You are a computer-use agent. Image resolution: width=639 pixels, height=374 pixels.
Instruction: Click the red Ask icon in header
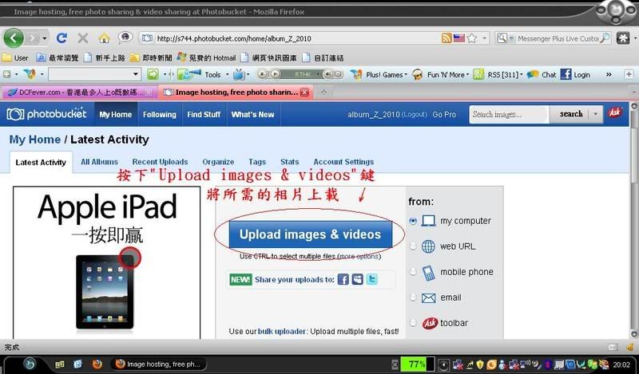[615, 112]
